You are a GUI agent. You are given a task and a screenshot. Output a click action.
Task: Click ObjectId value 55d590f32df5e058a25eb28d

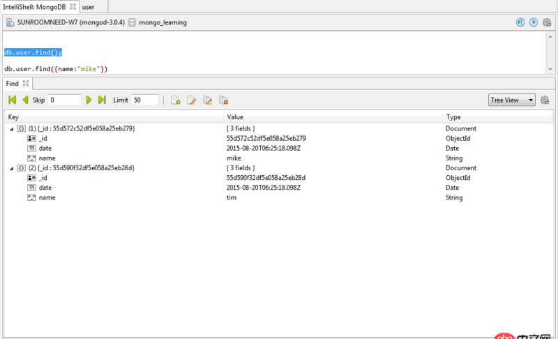pos(266,178)
